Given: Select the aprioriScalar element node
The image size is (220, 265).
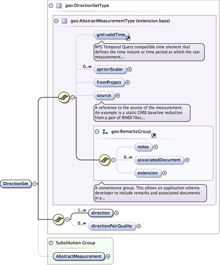Looking at the screenshot, I should coord(110,70).
